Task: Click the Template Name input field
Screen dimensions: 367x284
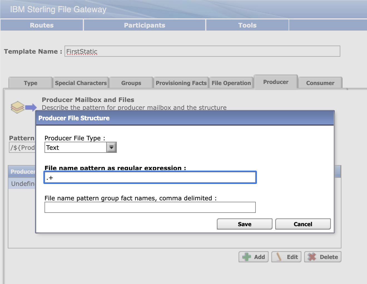Action: [202, 51]
